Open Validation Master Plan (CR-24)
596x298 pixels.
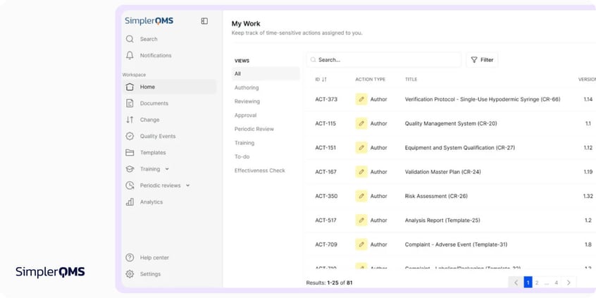[443, 172]
